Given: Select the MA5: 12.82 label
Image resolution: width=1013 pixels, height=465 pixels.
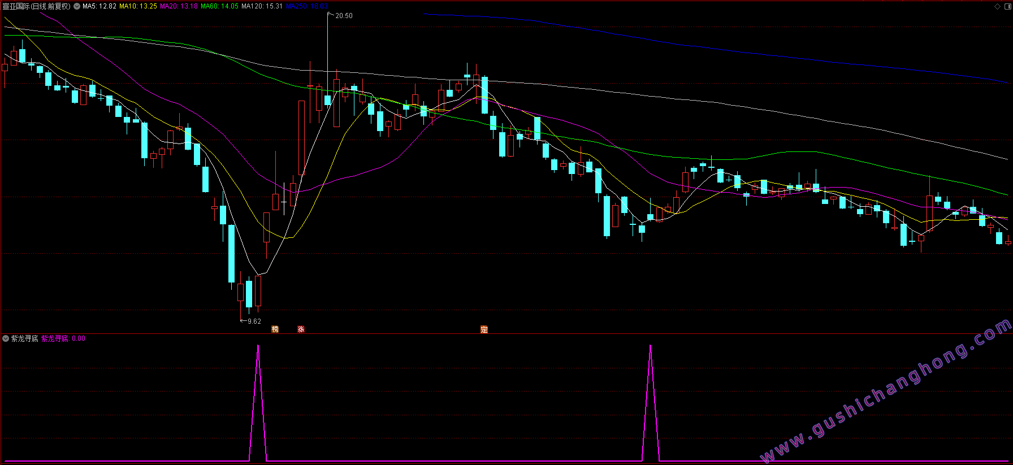Looking at the screenshot, I should click(x=99, y=6).
